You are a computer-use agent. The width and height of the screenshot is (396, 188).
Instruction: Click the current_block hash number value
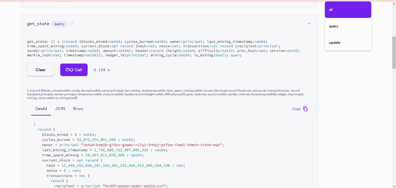[115, 165]
